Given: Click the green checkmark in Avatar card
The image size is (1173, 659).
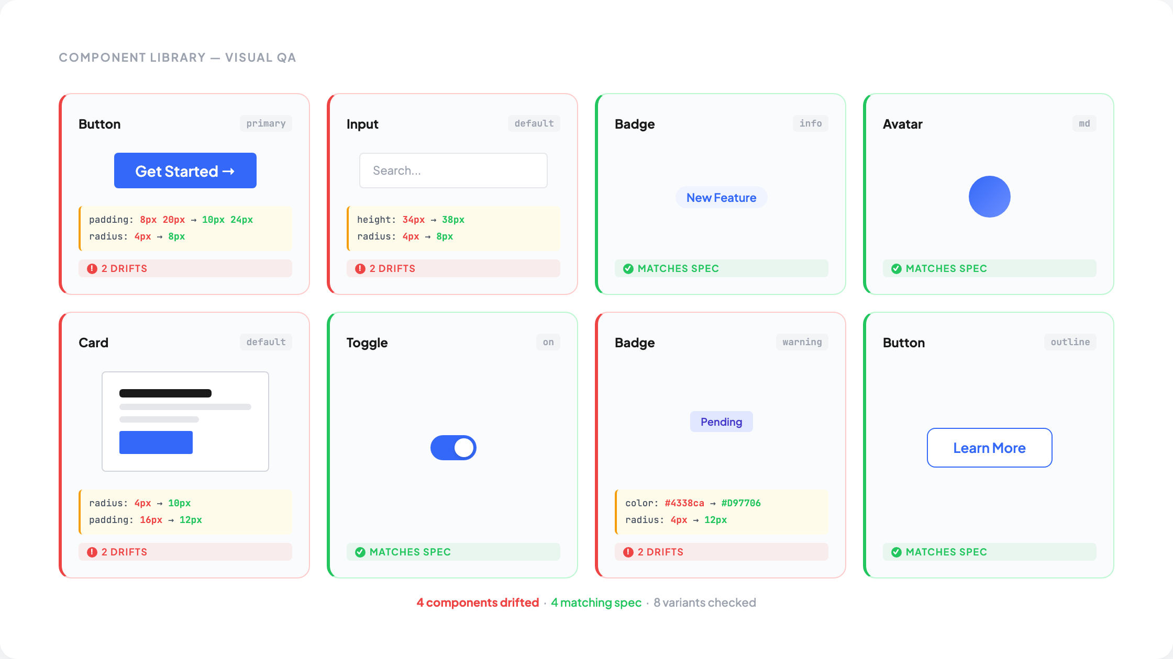Looking at the screenshot, I should [x=897, y=268].
